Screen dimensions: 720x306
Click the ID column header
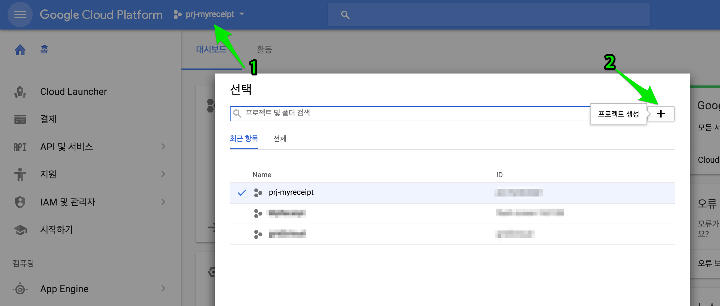499,175
